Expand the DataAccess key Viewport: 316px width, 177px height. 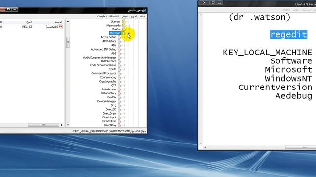coord(124,89)
